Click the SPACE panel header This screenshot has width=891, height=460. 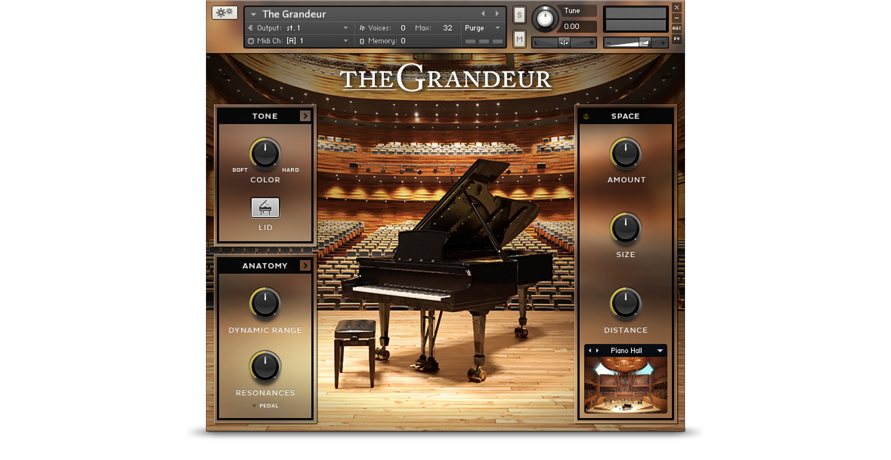pyautogui.click(x=625, y=116)
